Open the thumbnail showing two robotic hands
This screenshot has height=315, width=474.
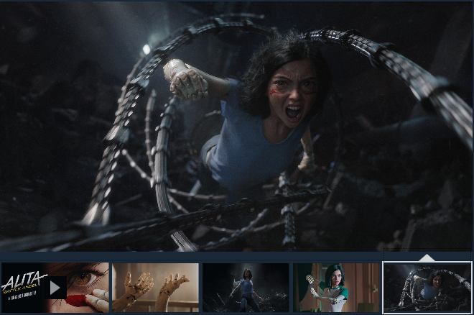pyautogui.click(x=155, y=288)
